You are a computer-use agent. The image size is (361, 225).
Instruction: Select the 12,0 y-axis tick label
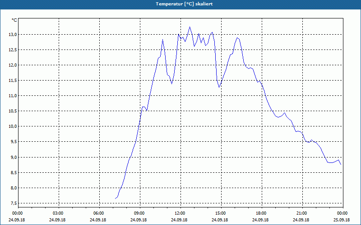[13, 65]
